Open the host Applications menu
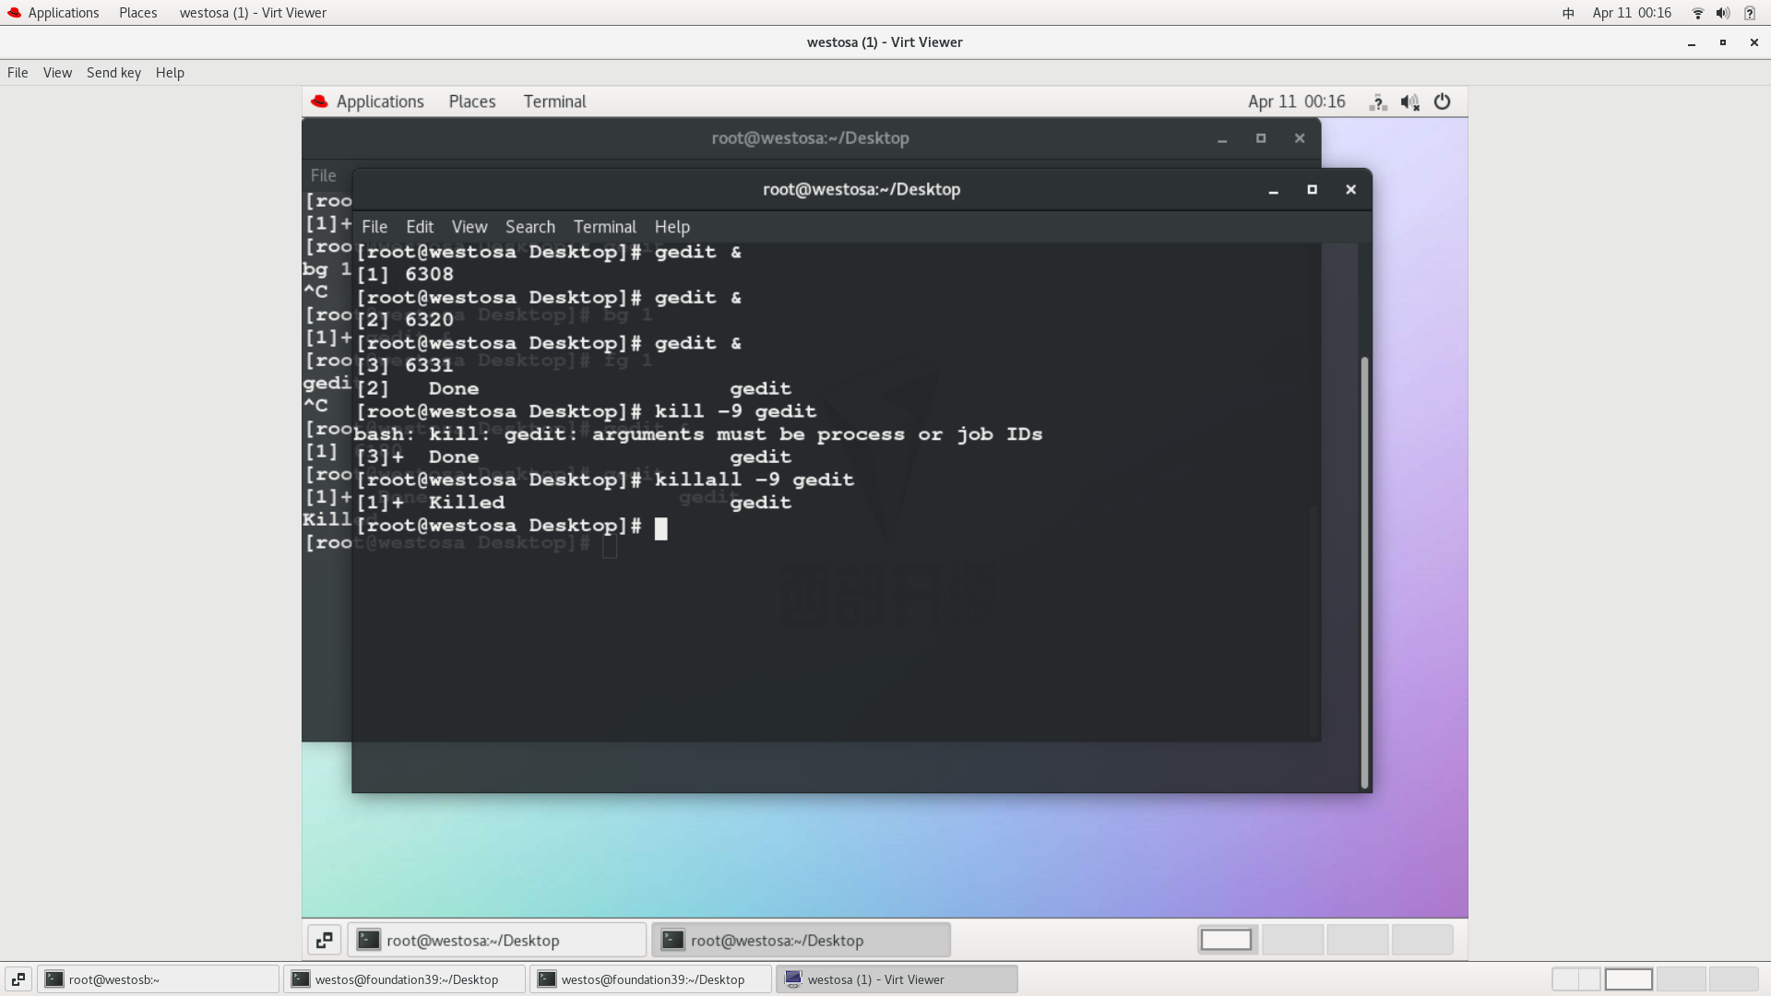This screenshot has height=996, width=1771. point(64,13)
